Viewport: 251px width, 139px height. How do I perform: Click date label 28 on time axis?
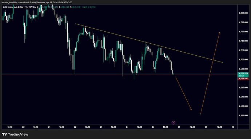click(179, 127)
